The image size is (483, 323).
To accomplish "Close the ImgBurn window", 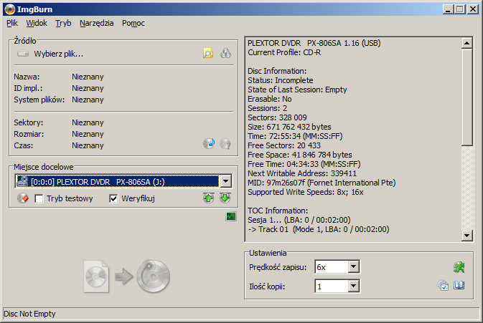I will point(473,9).
